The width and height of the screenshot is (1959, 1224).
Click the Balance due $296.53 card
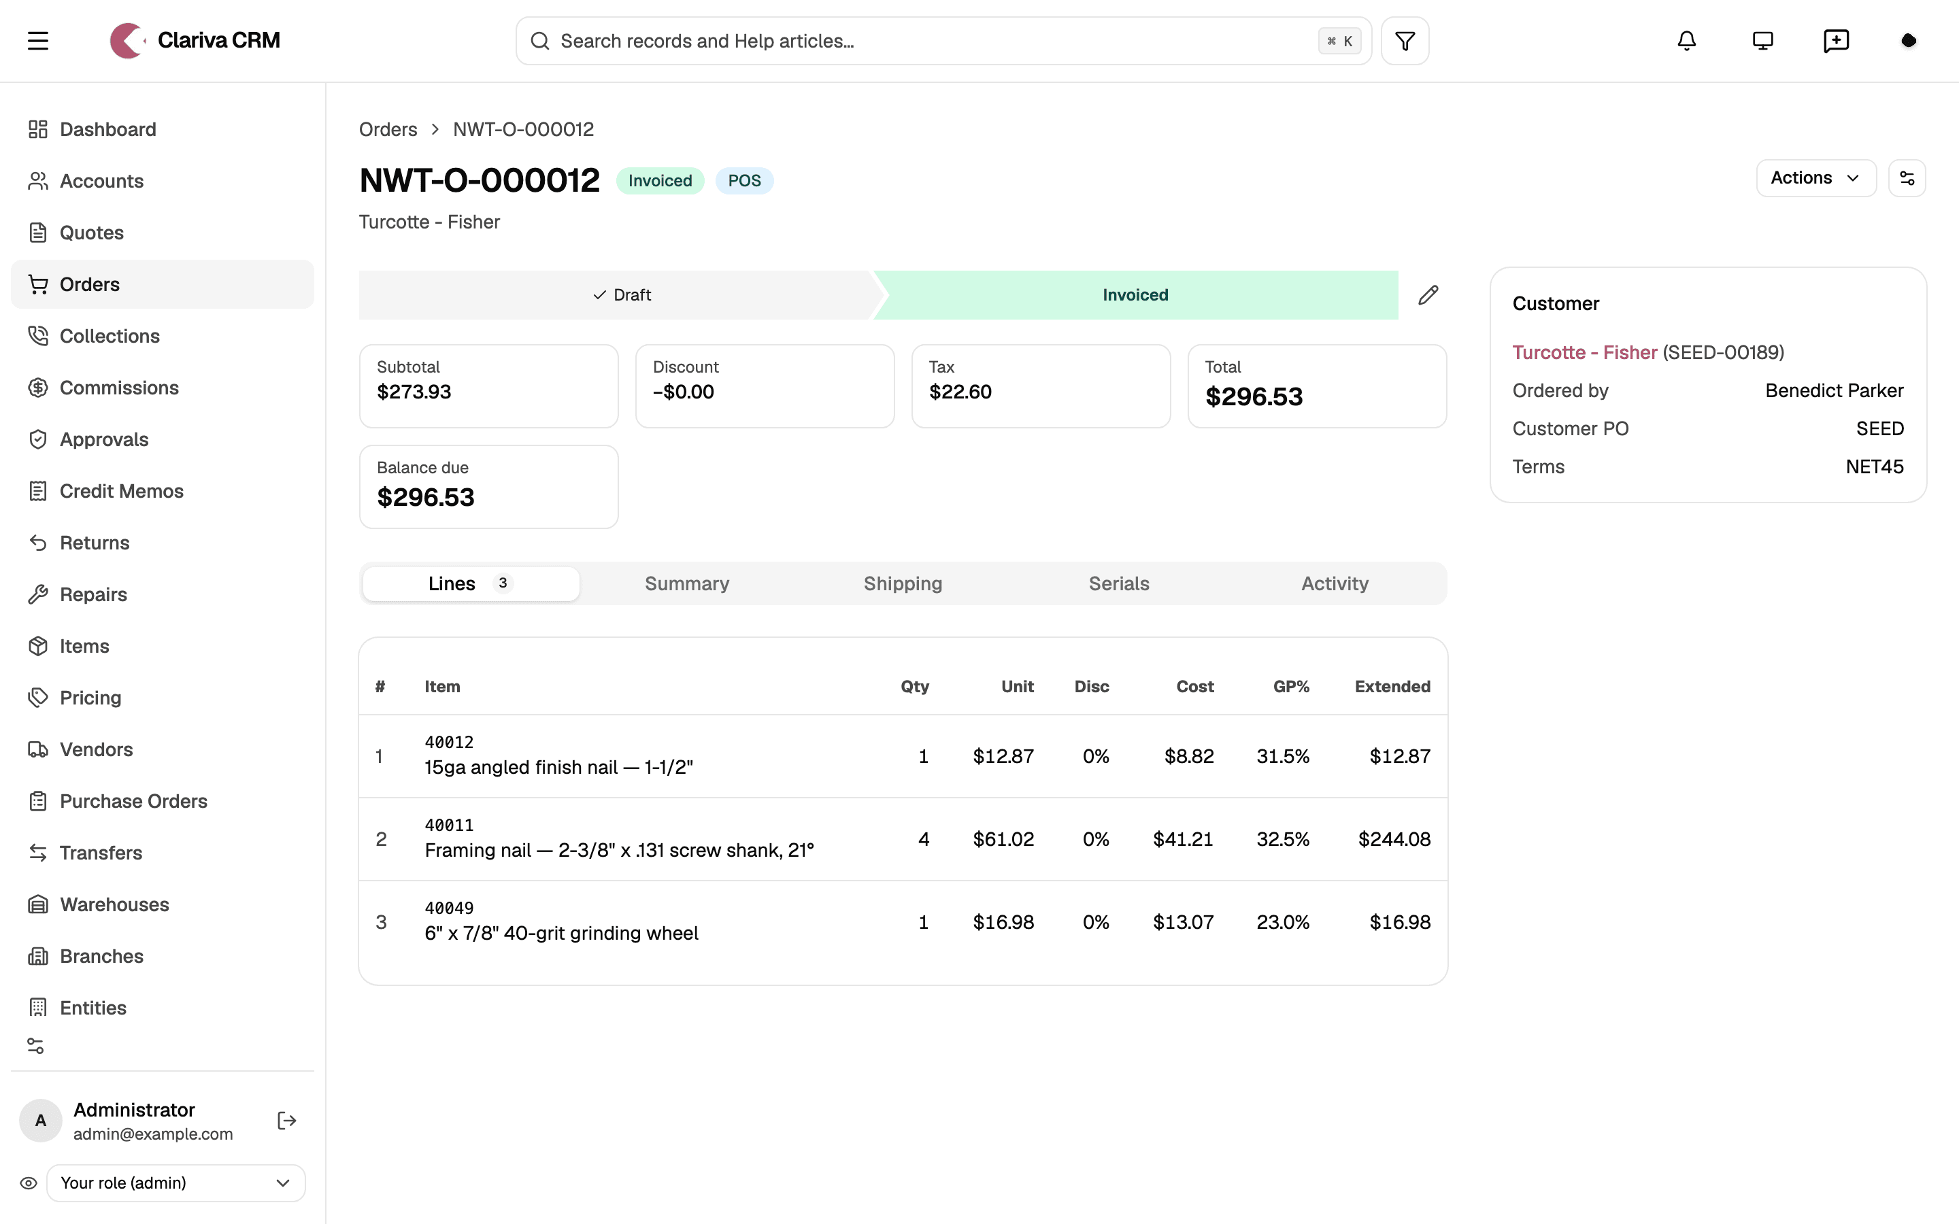[488, 486]
